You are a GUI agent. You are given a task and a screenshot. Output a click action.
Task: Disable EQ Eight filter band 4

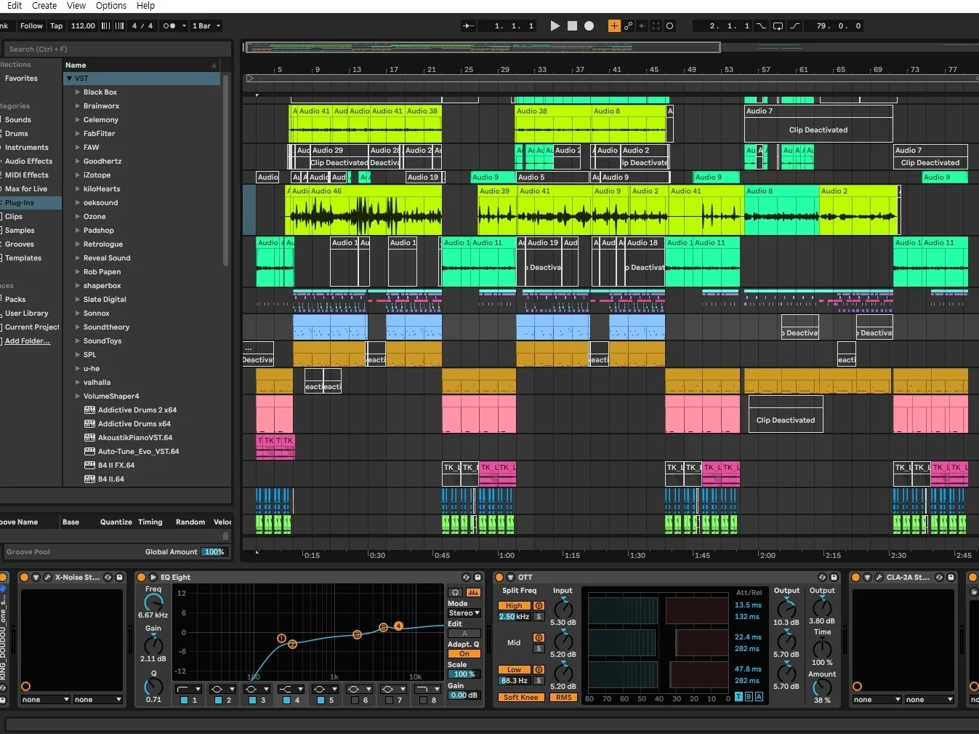286,700
